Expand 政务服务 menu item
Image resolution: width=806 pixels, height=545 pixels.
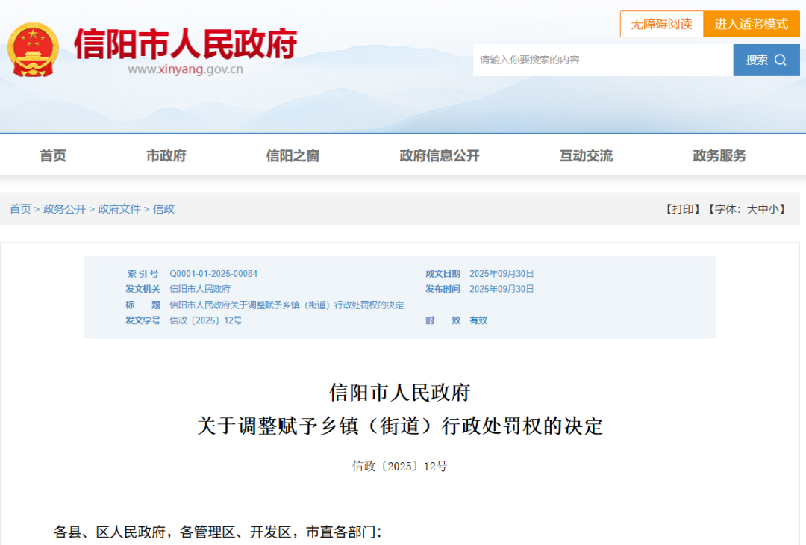(x=719, y=155)
